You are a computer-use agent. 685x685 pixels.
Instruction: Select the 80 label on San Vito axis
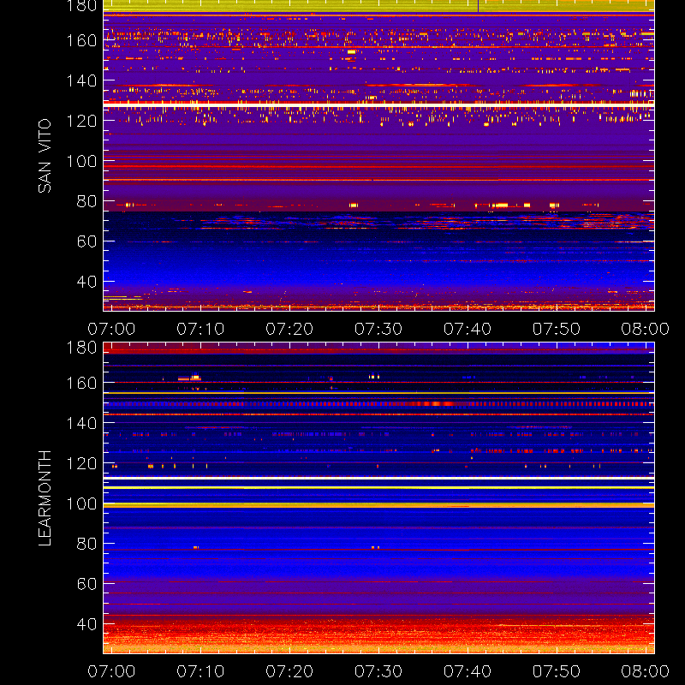(x=86, y=201)
